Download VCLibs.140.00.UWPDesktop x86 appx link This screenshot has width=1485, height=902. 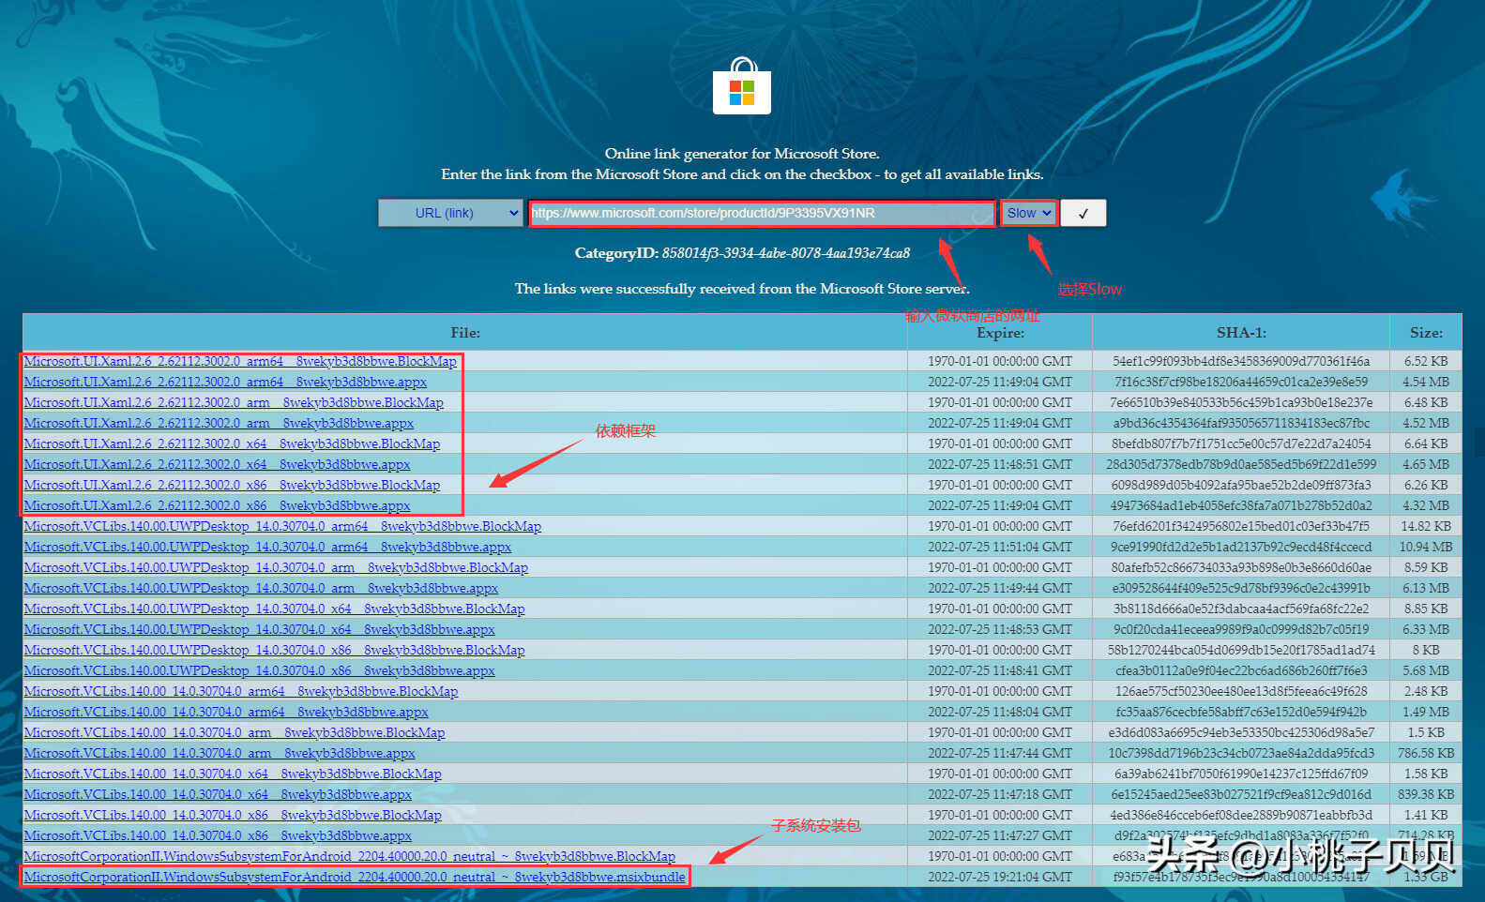coord(259,670)
